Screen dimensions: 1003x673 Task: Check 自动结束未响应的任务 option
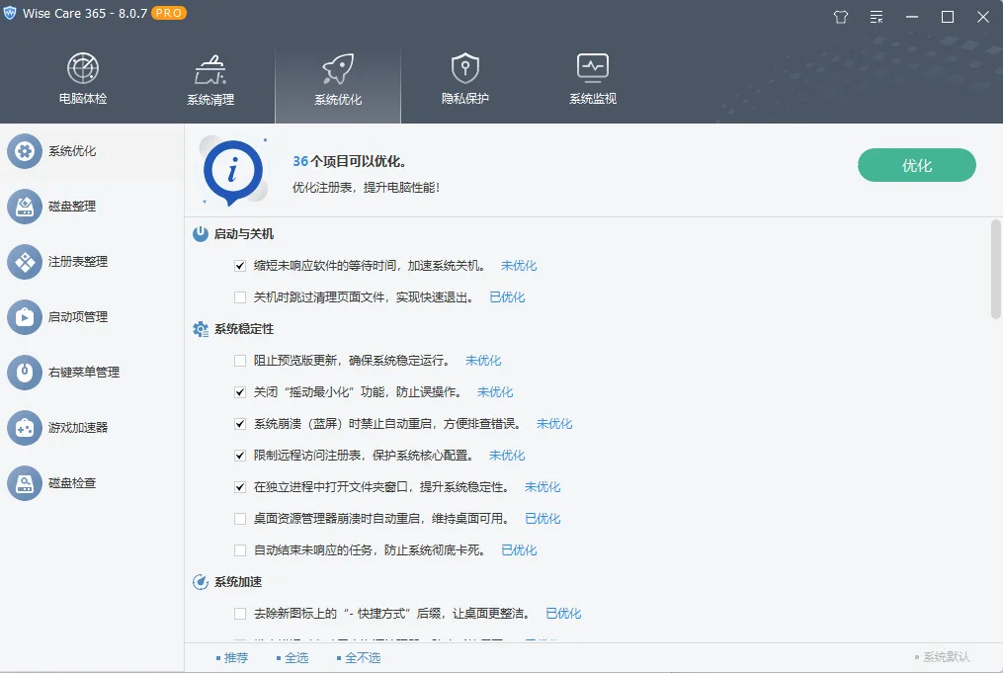click(x=240, y=550)
